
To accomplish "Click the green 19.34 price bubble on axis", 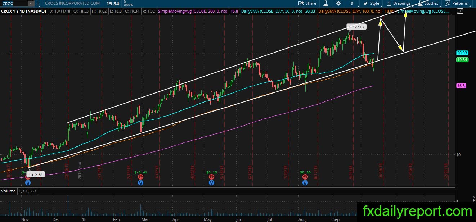I will point(462,60).
